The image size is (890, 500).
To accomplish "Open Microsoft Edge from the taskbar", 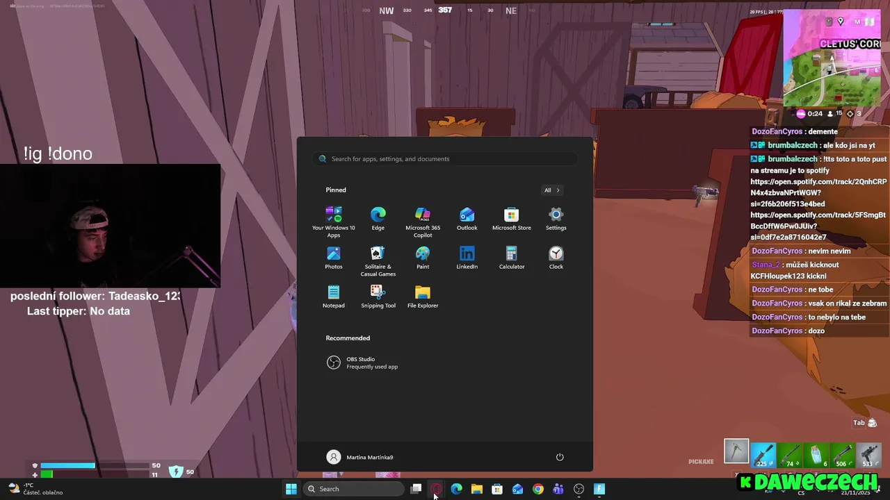I will pyautogui.click(x=456, y=489).
